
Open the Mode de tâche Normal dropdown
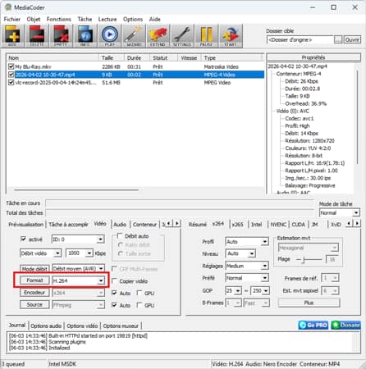pyautogui.click(x=340, y=212)
